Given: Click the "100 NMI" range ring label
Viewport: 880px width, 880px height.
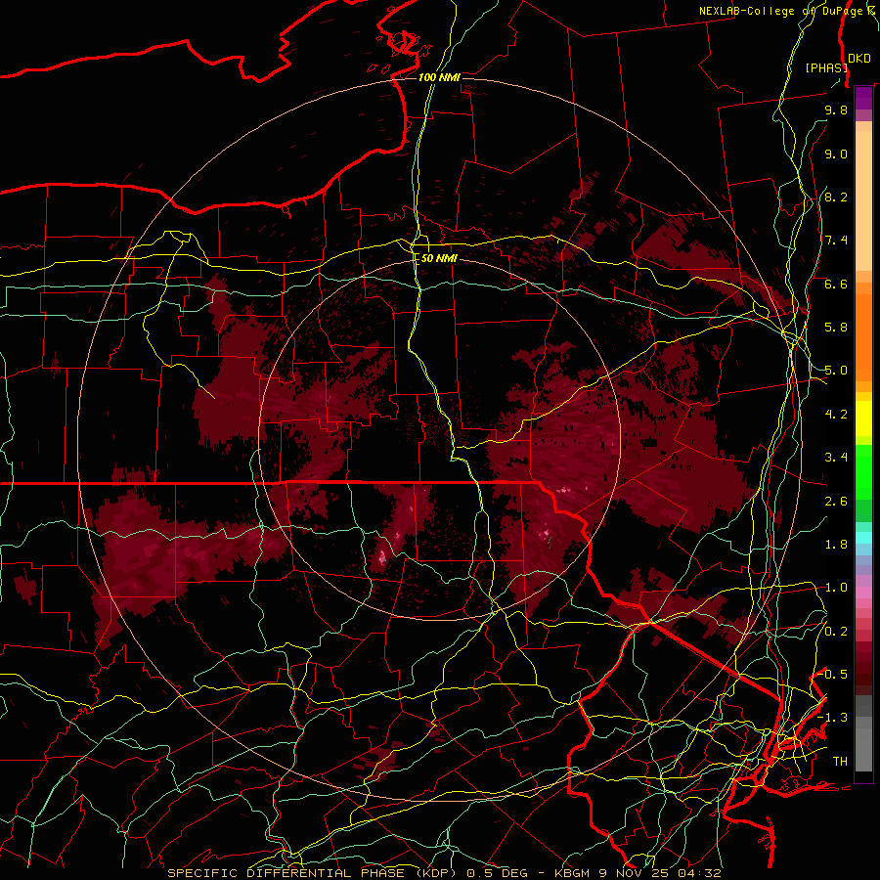Looking at the screenshot, I should (x=439, y=77).
